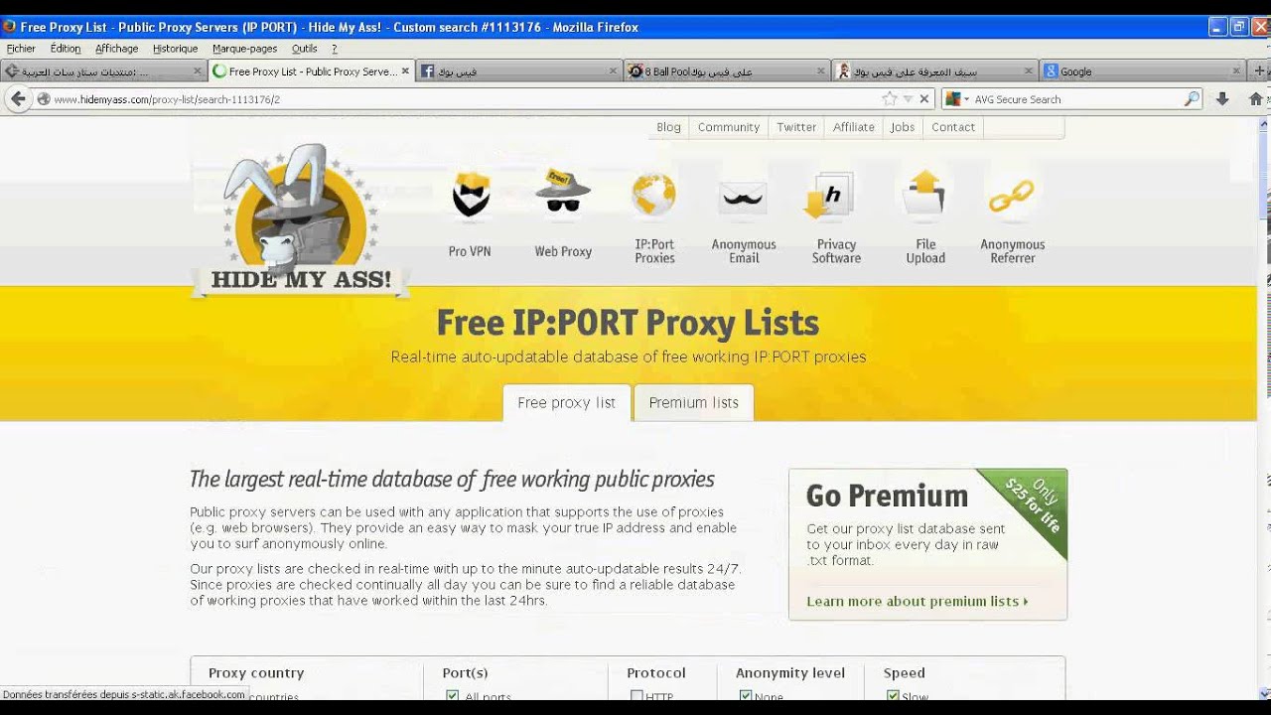This screenshot has width=1271, height=715.
Task: Select the Free proxy list page tab
Action: coord(567,402)
